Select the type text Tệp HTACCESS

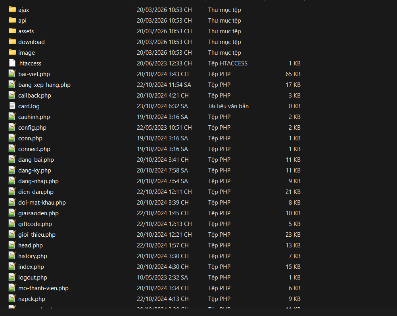click(228, 63)
